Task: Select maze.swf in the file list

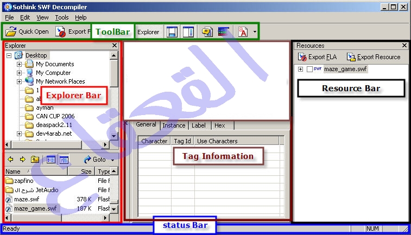Action: (27, 199)
